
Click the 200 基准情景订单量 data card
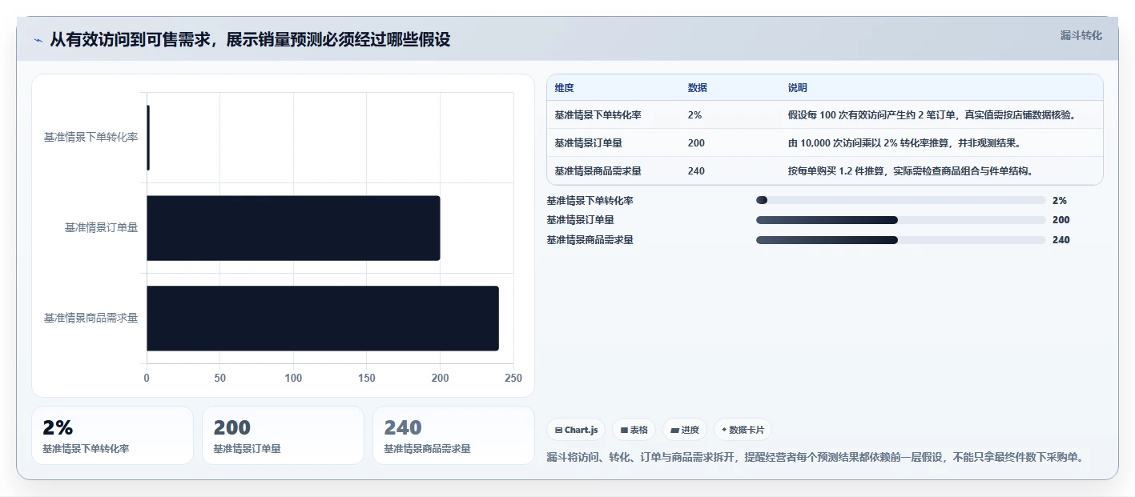[x=283, y=435]
